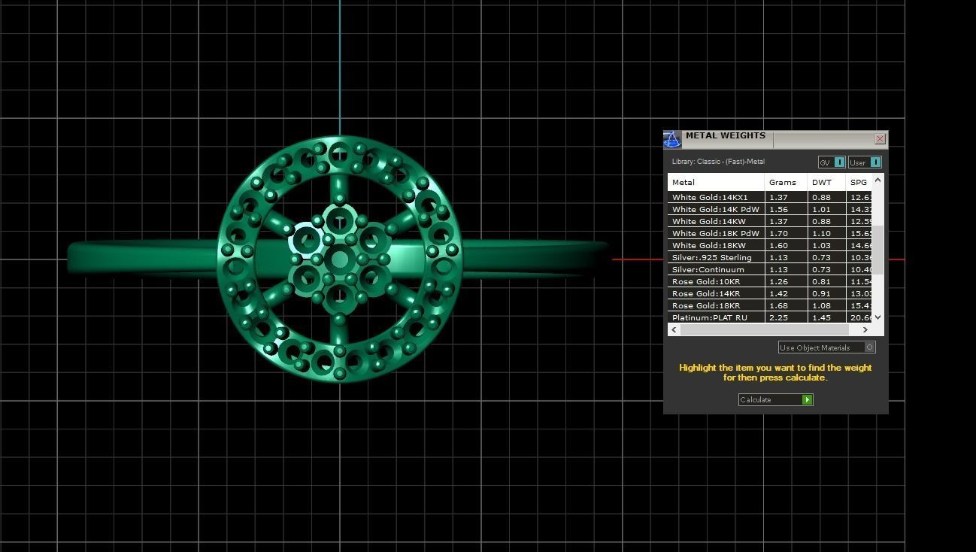
Task: Select the Platinum:PLAT RU row
Action: click(x=770, y=317)
